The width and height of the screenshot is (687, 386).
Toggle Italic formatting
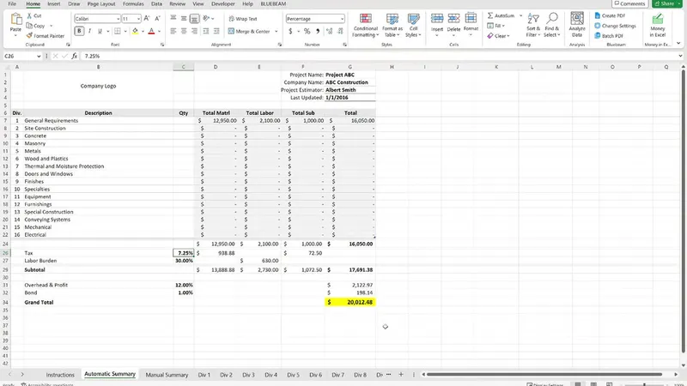coord(89,31)
